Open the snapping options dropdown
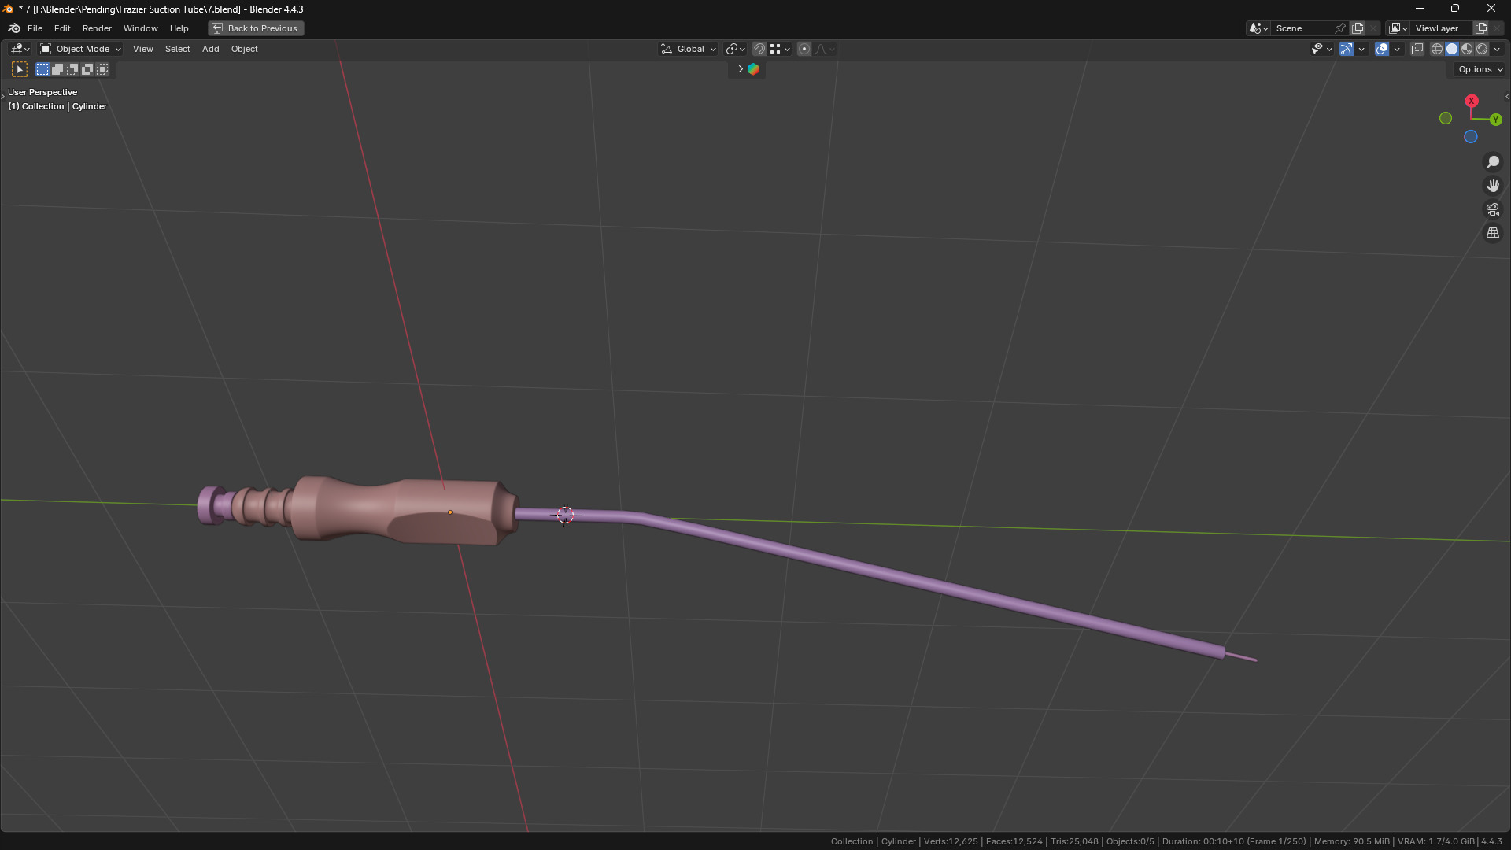 [x=780, y=49]
